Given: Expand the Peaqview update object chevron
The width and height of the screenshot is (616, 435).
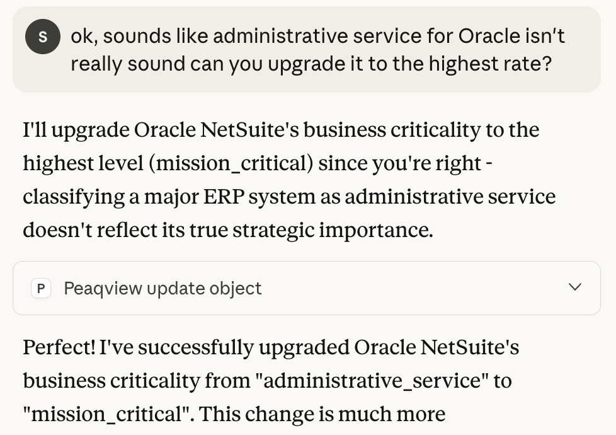Looking at the screenshot, I should click(574, 287).
